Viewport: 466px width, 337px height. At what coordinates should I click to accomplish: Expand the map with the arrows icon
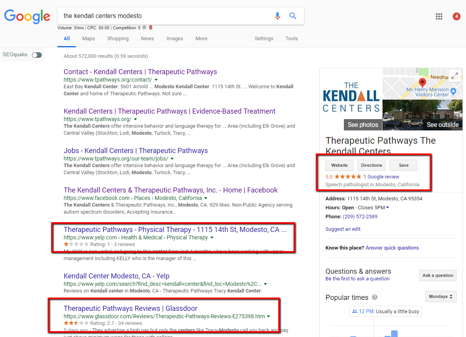click(455, 75)
